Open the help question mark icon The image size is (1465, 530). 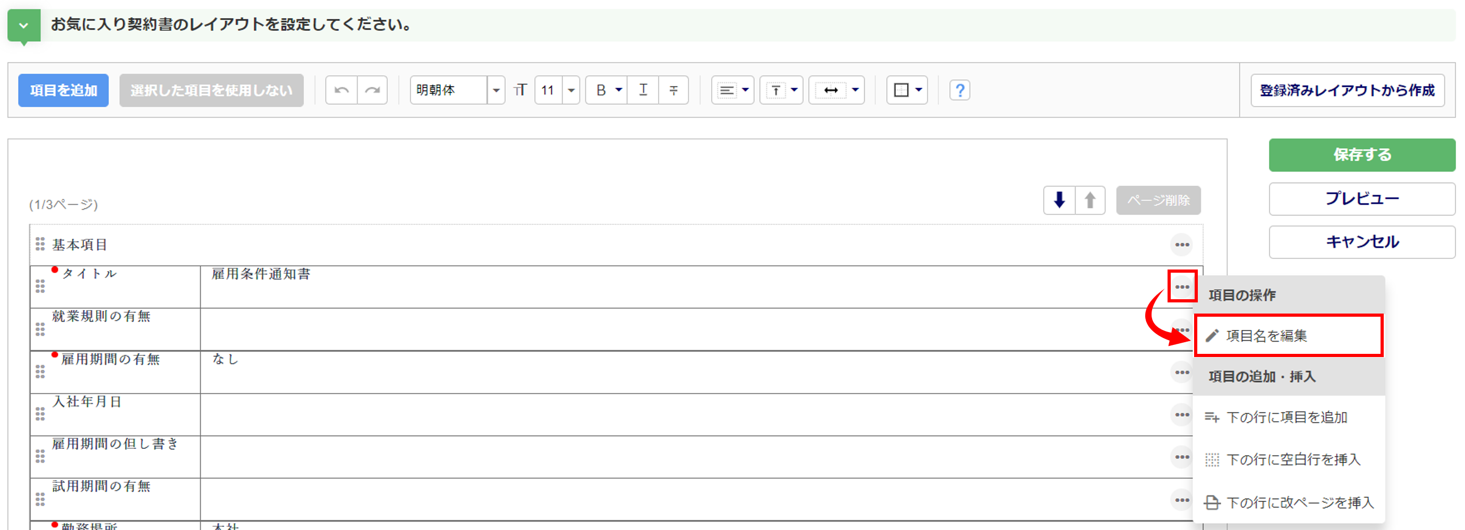(959, 90)
